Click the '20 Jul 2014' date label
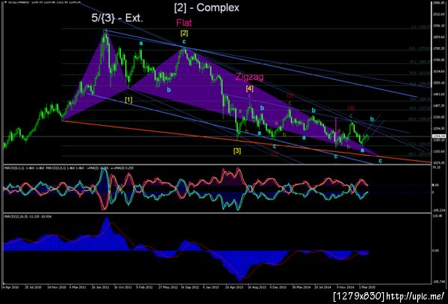This screenshot has height=304, width=448. pos(324,287)
